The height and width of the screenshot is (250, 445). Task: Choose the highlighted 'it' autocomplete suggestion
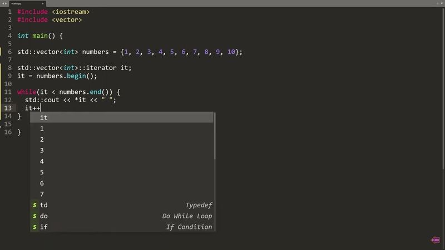[122, 117]
